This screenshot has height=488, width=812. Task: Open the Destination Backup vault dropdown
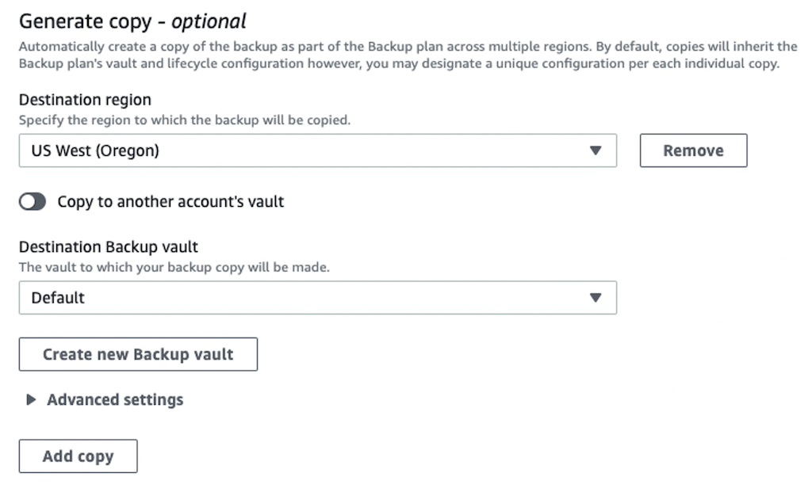(317, 298)
